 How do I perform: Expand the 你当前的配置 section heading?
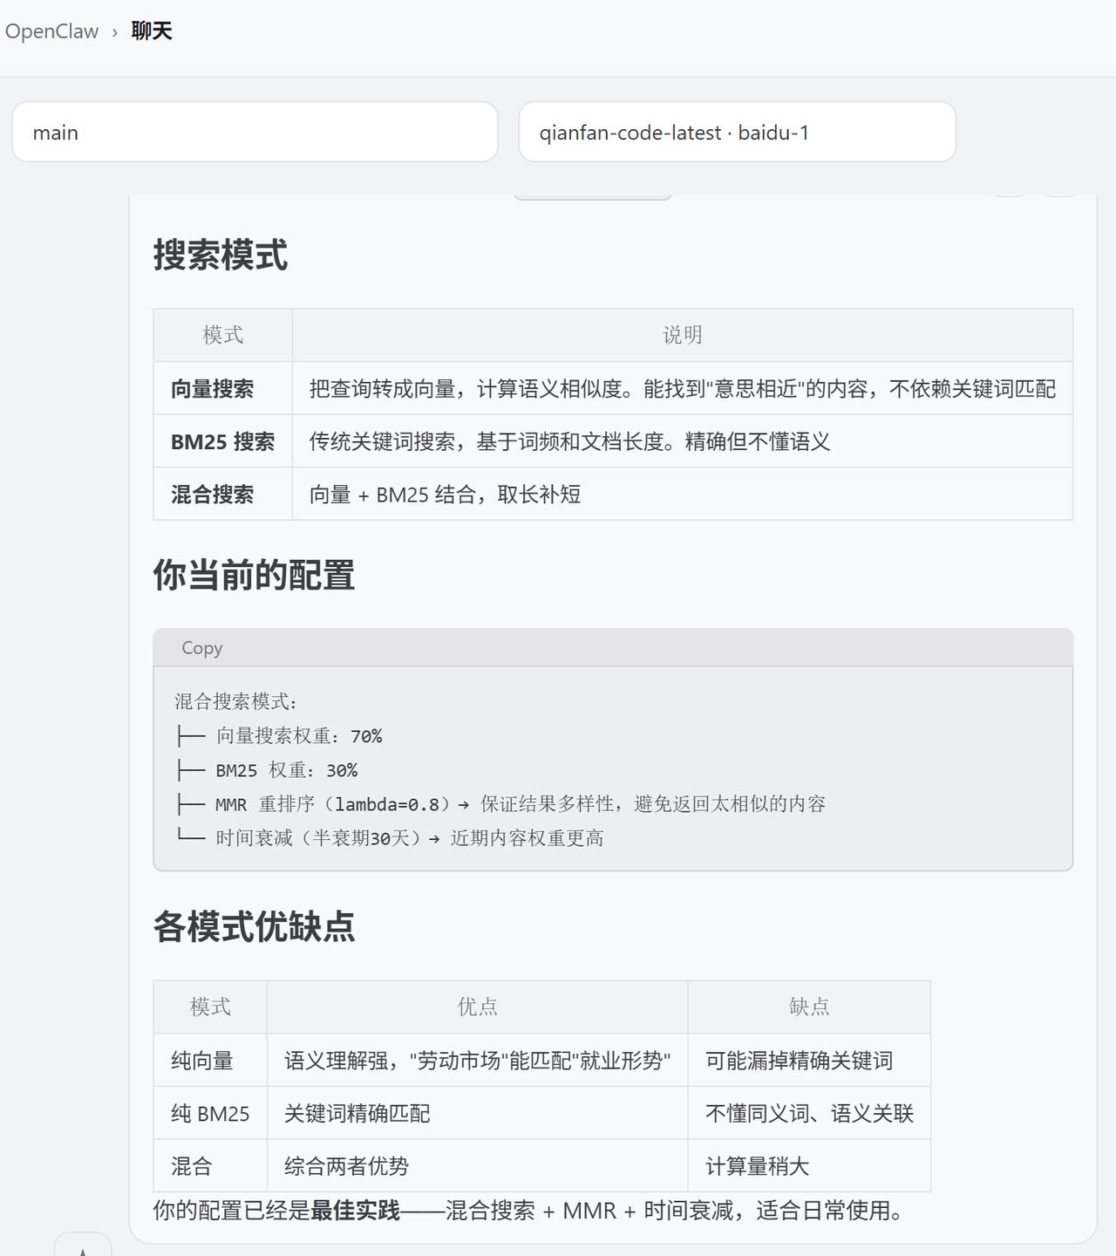pyautogui.click(x=254, y=576)
